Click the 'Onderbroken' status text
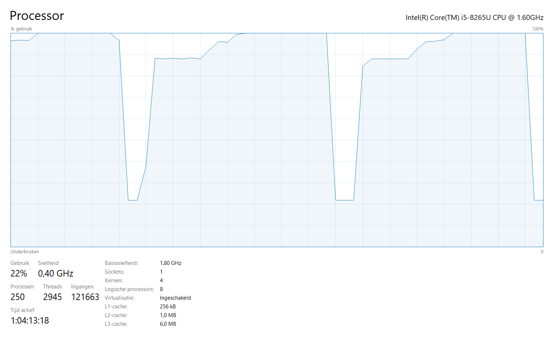 pos(25,251)
